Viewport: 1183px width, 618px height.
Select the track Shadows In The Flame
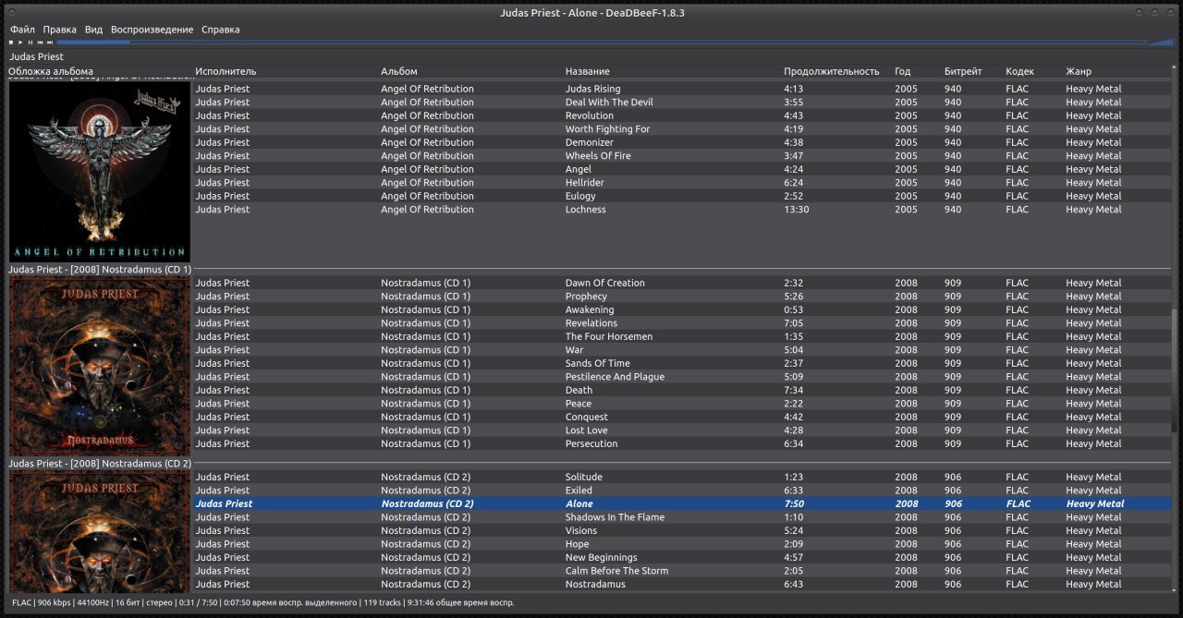682,517
